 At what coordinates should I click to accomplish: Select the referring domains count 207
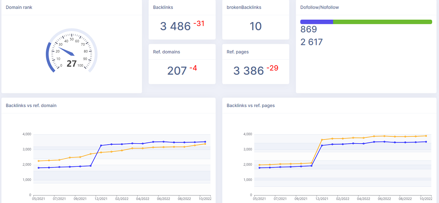coord(177,71)
